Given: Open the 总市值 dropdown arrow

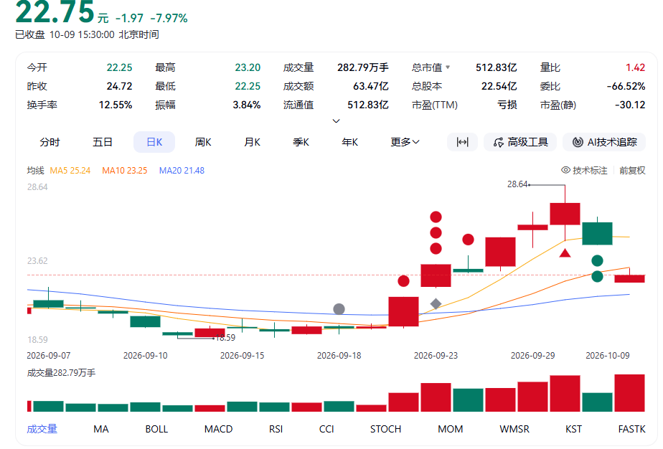Looking at the screenshot, I should pyautogui.click(x=448, y=67).
